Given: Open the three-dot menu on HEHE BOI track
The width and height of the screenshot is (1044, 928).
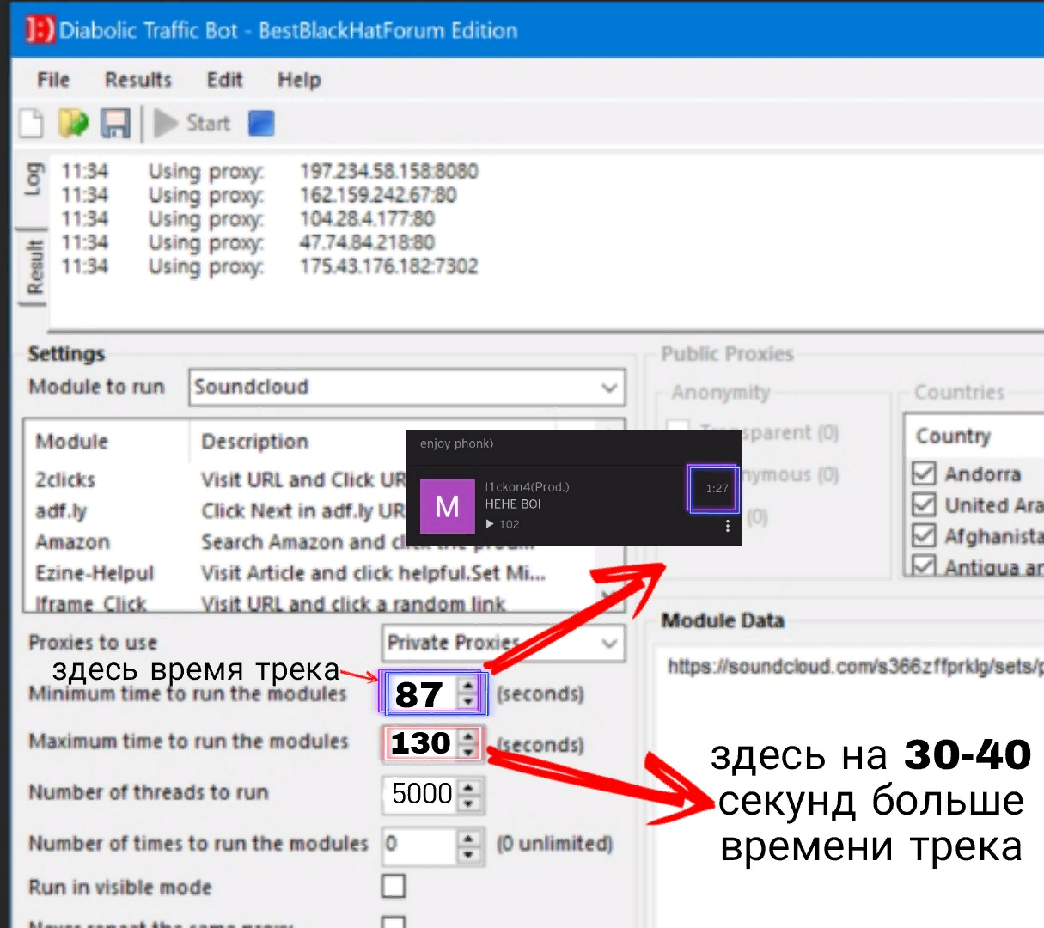Looking at the screenshot, I should click(728, 525).
